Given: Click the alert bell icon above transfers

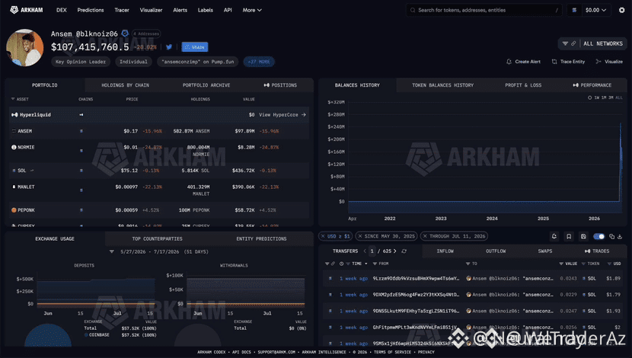Looking at the screenshot, I should (554, 236).
